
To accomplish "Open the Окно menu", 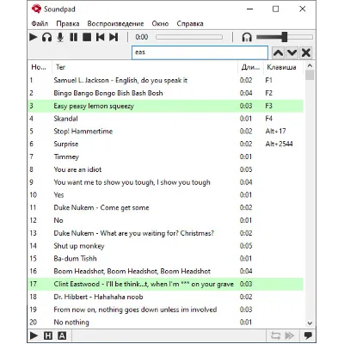I will (x=160, y=23).
